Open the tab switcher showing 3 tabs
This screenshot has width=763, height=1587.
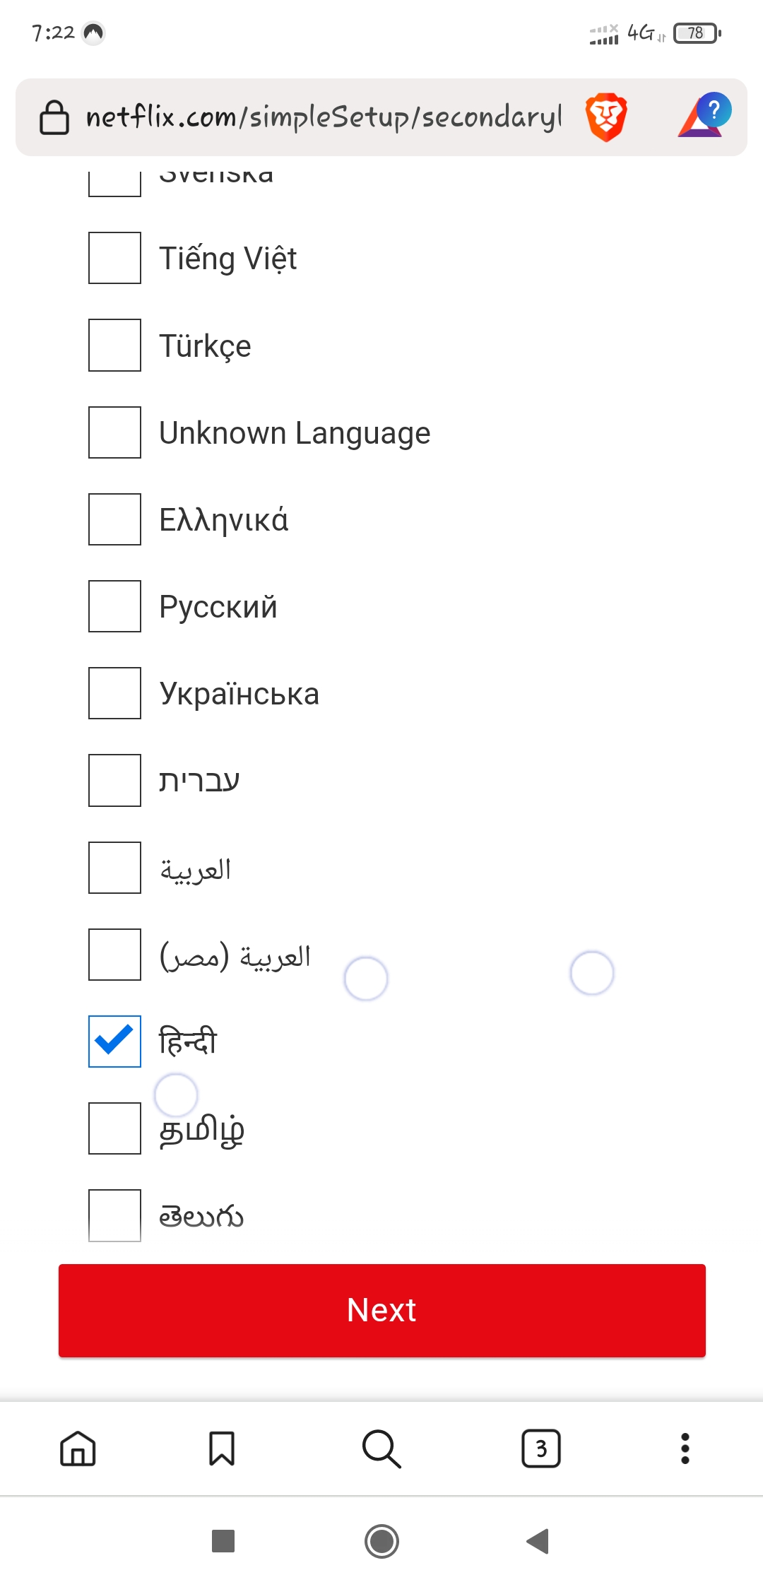coord(541,1449)
